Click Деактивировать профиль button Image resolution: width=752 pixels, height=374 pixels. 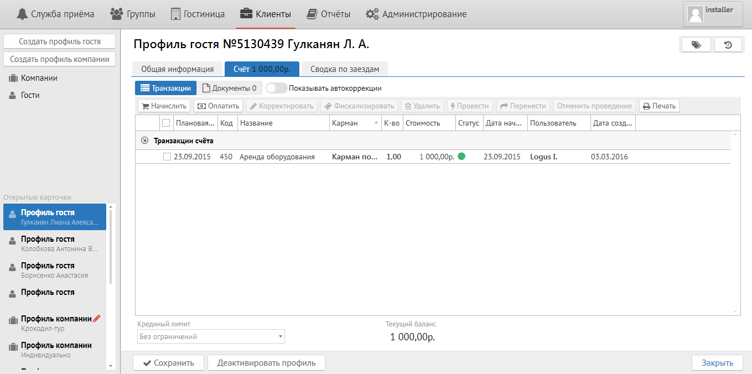[x=266, y=363]
